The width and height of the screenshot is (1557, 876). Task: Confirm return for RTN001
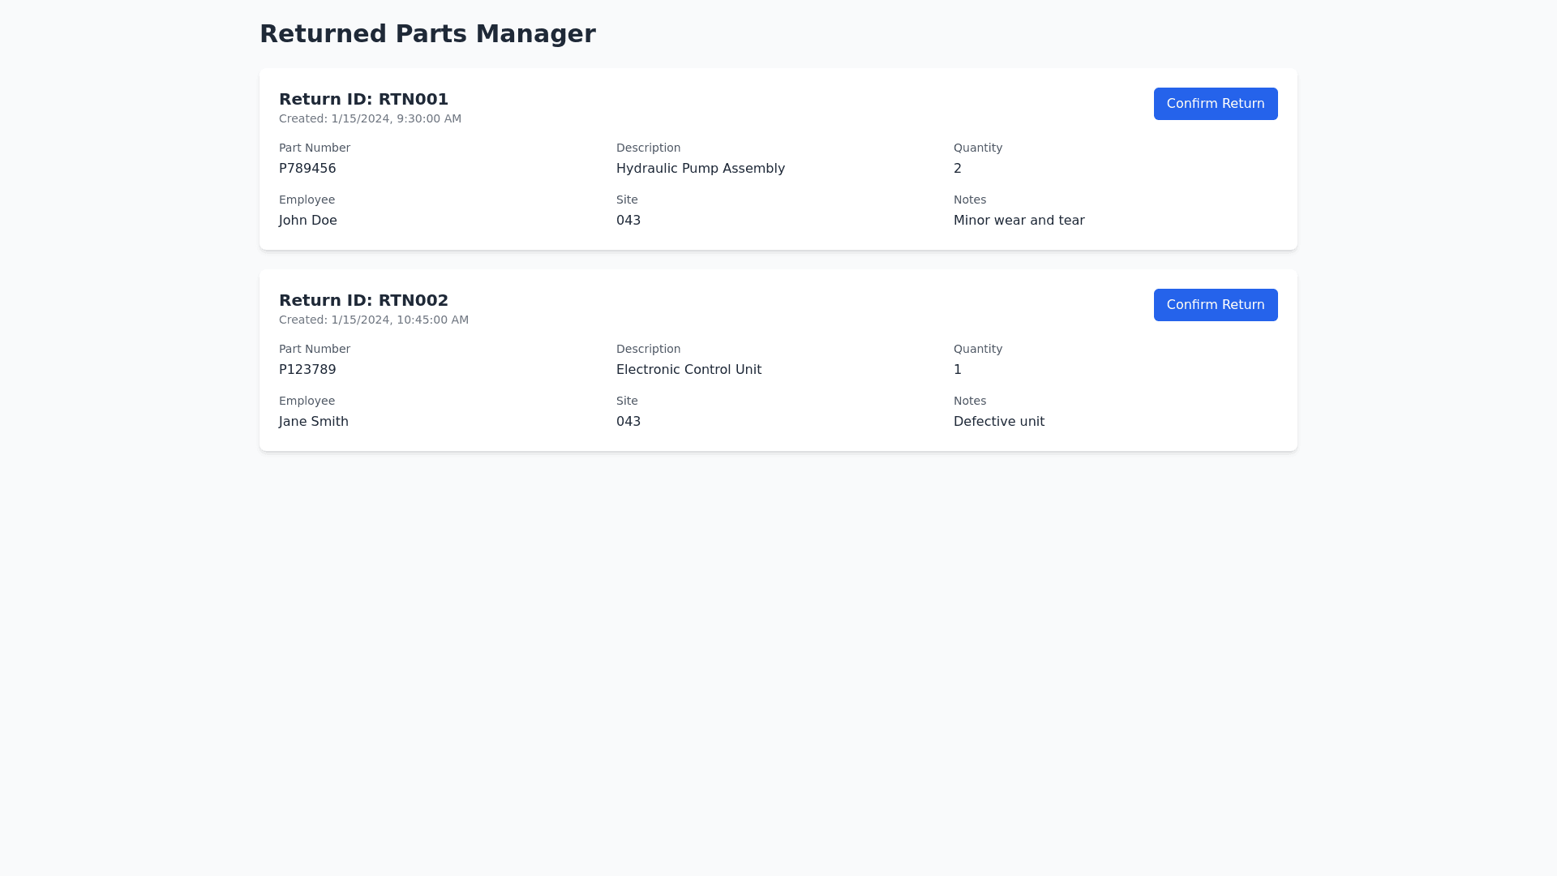(x=1215, y=104)
